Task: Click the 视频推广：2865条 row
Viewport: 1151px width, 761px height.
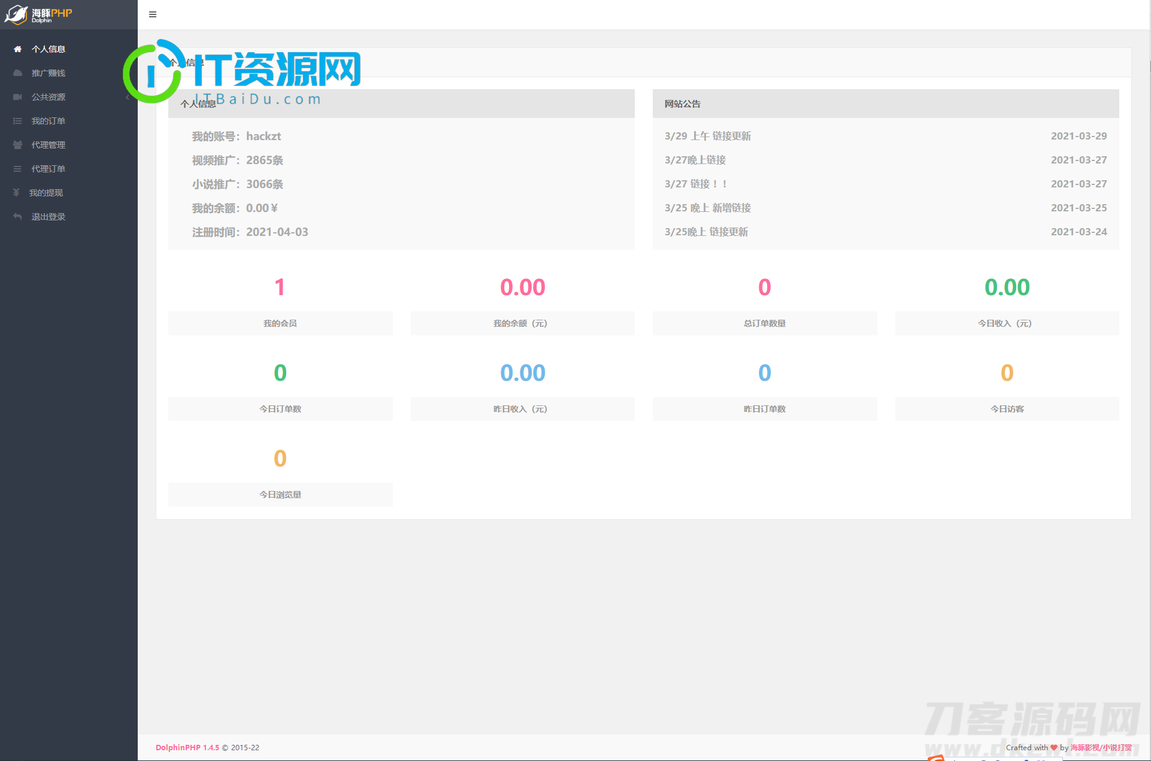Action: point(238,160)
